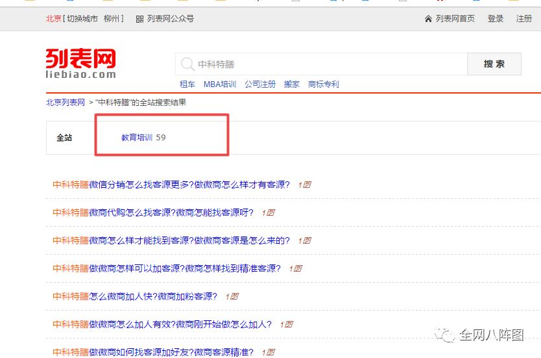
Task: Focus the search field containing 中科特膳
Action: (321, 64)
